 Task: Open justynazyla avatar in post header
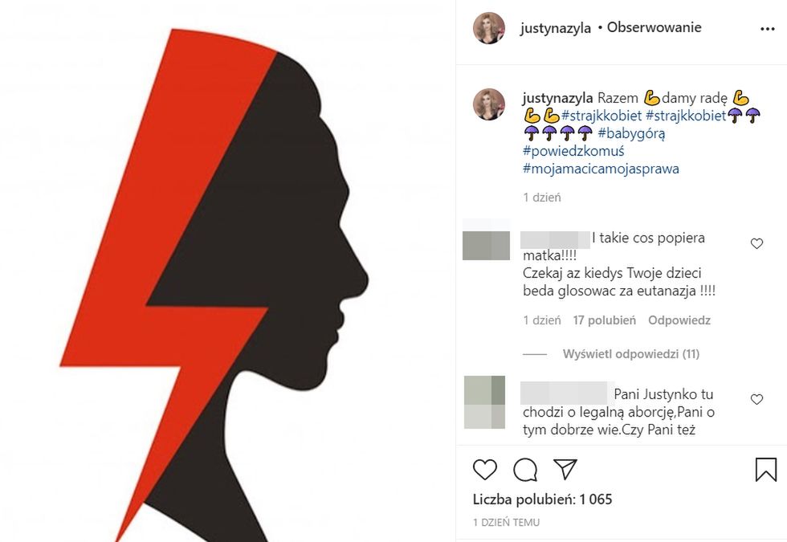pos(489,28)
